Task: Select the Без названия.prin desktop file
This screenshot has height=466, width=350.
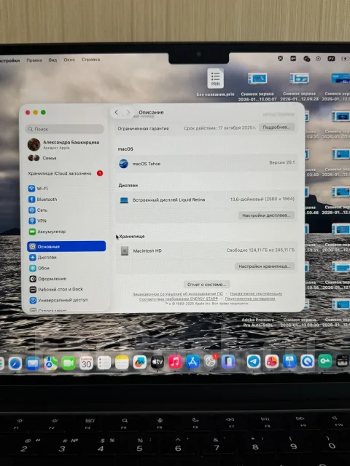Action: click(x=215, y=82)
